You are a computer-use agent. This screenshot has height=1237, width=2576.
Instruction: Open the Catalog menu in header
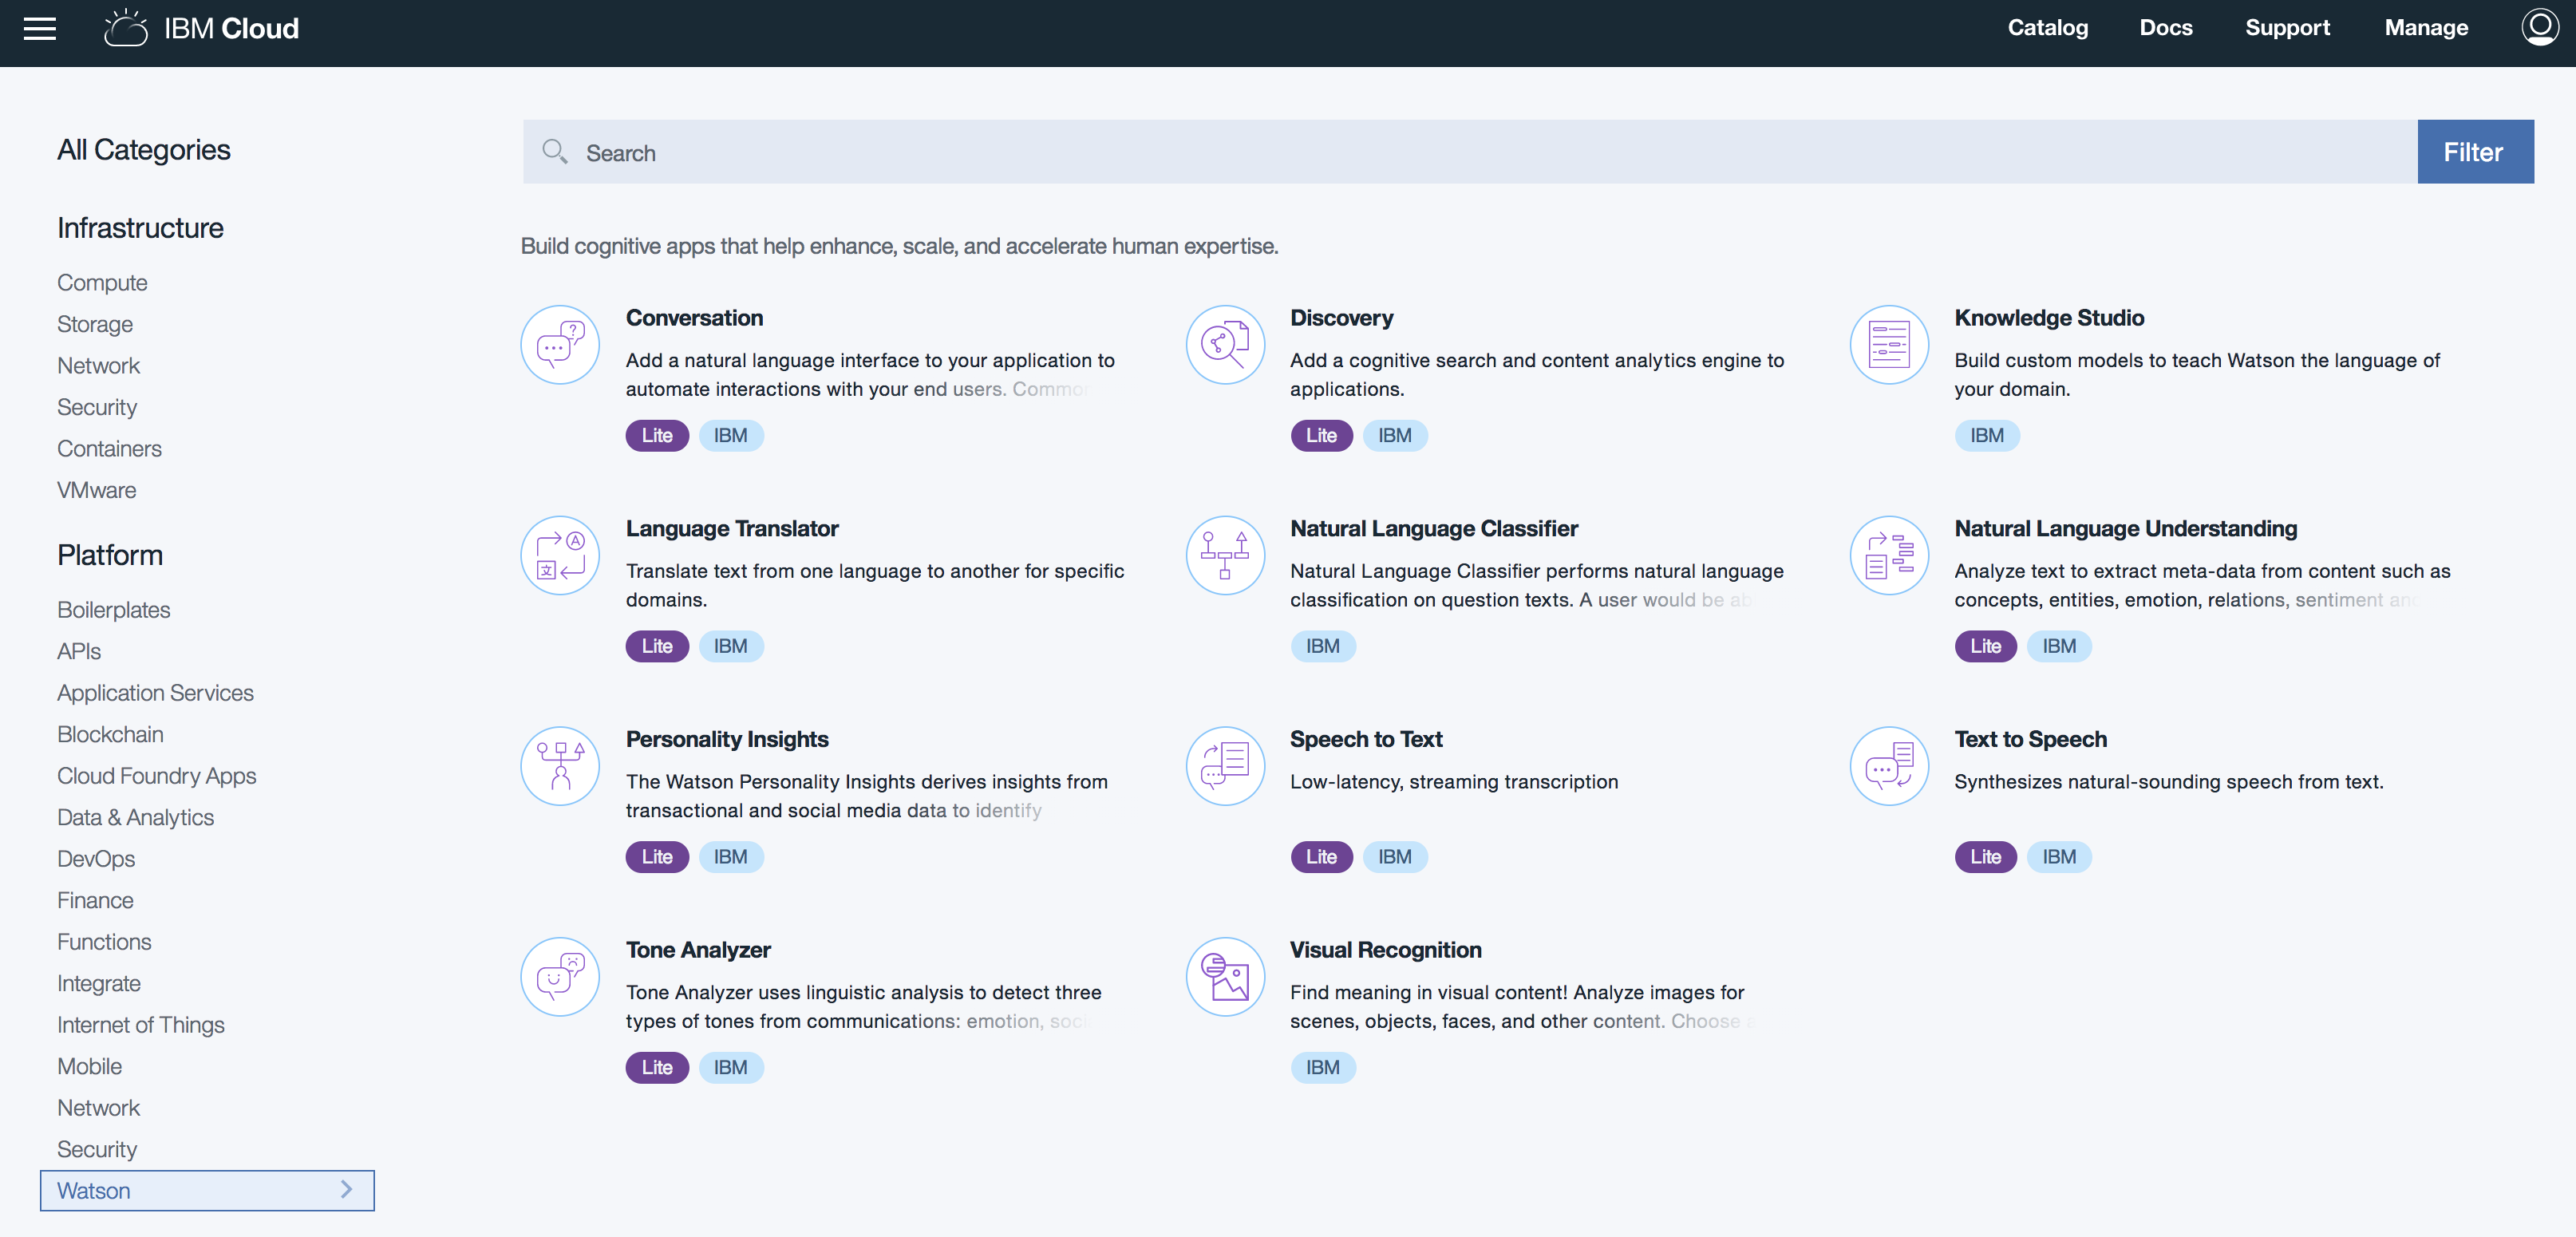coord(2047,28)
